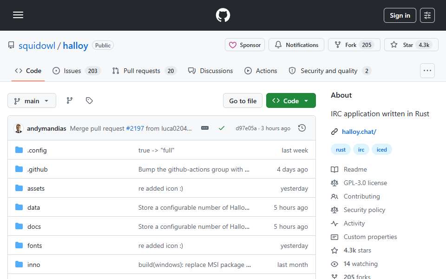Open the Pull requests tab
The width and height of the screenshot is (446, 279).
(144, 71)
